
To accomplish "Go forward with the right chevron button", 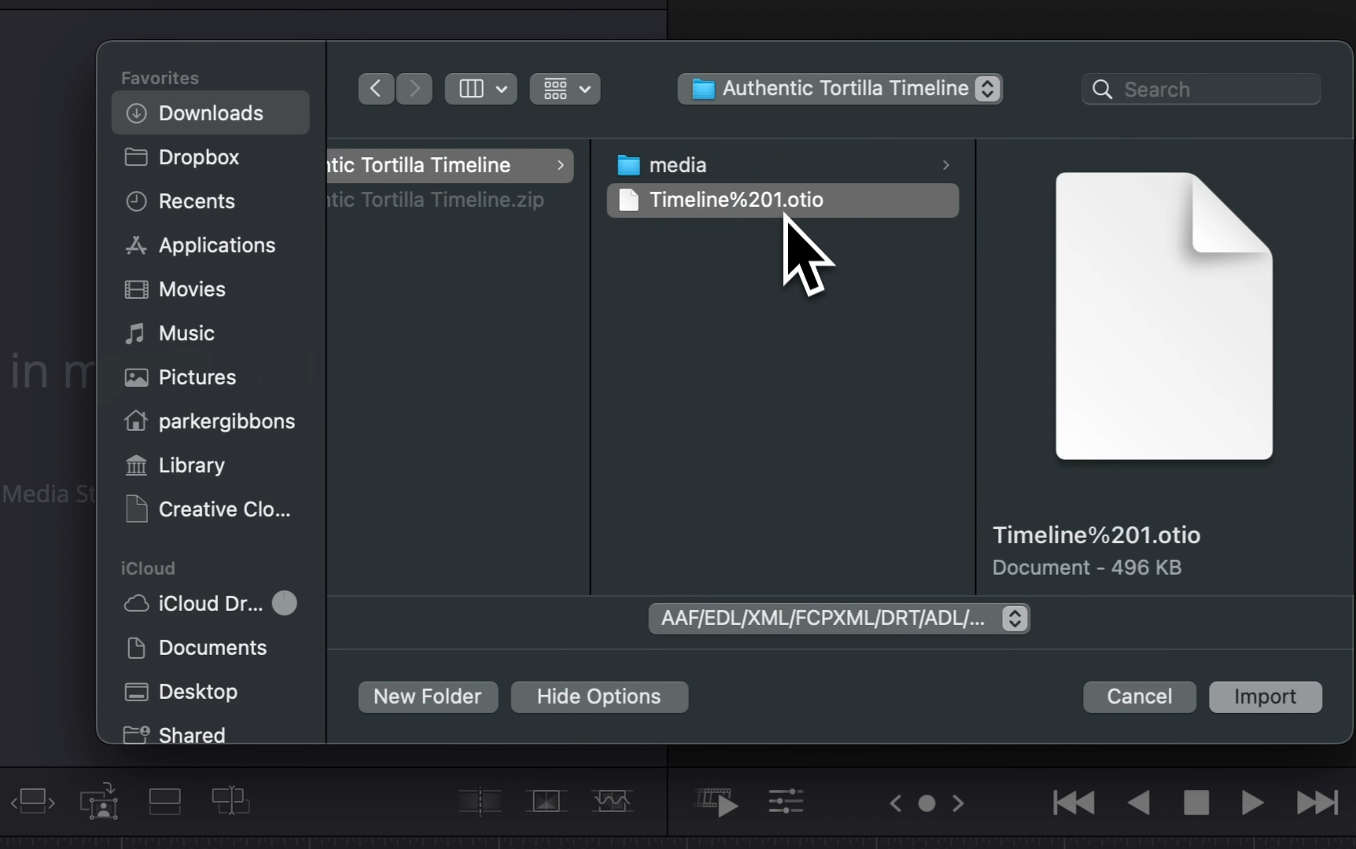I will (x=415, y=89).
